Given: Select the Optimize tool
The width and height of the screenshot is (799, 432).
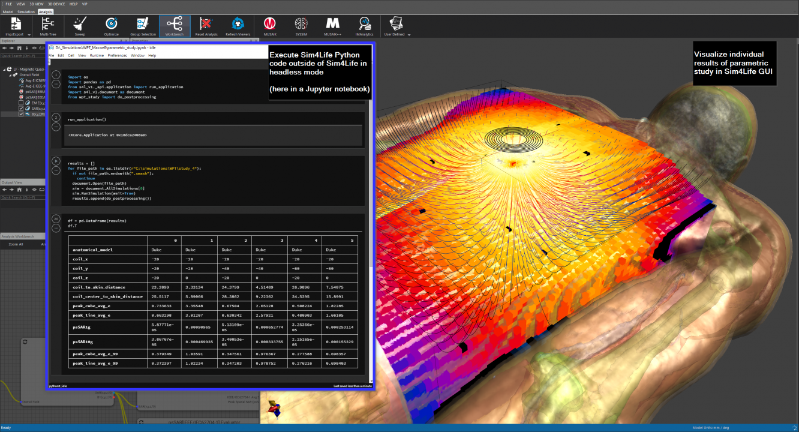Looking at the screenshot, I should click(111, 26).
